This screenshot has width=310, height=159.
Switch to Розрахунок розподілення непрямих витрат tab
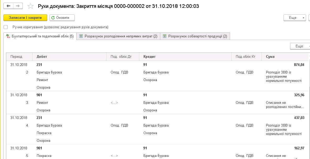coord(121,36)
